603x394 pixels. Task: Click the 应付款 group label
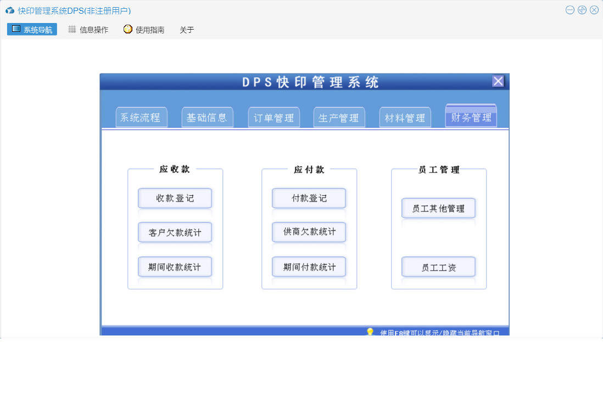pyautogui.click(x=309, y=169)
